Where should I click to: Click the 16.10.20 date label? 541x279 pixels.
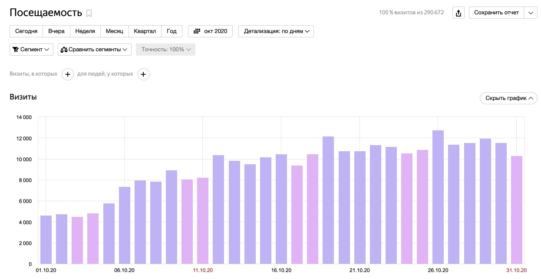click(281, 270)
